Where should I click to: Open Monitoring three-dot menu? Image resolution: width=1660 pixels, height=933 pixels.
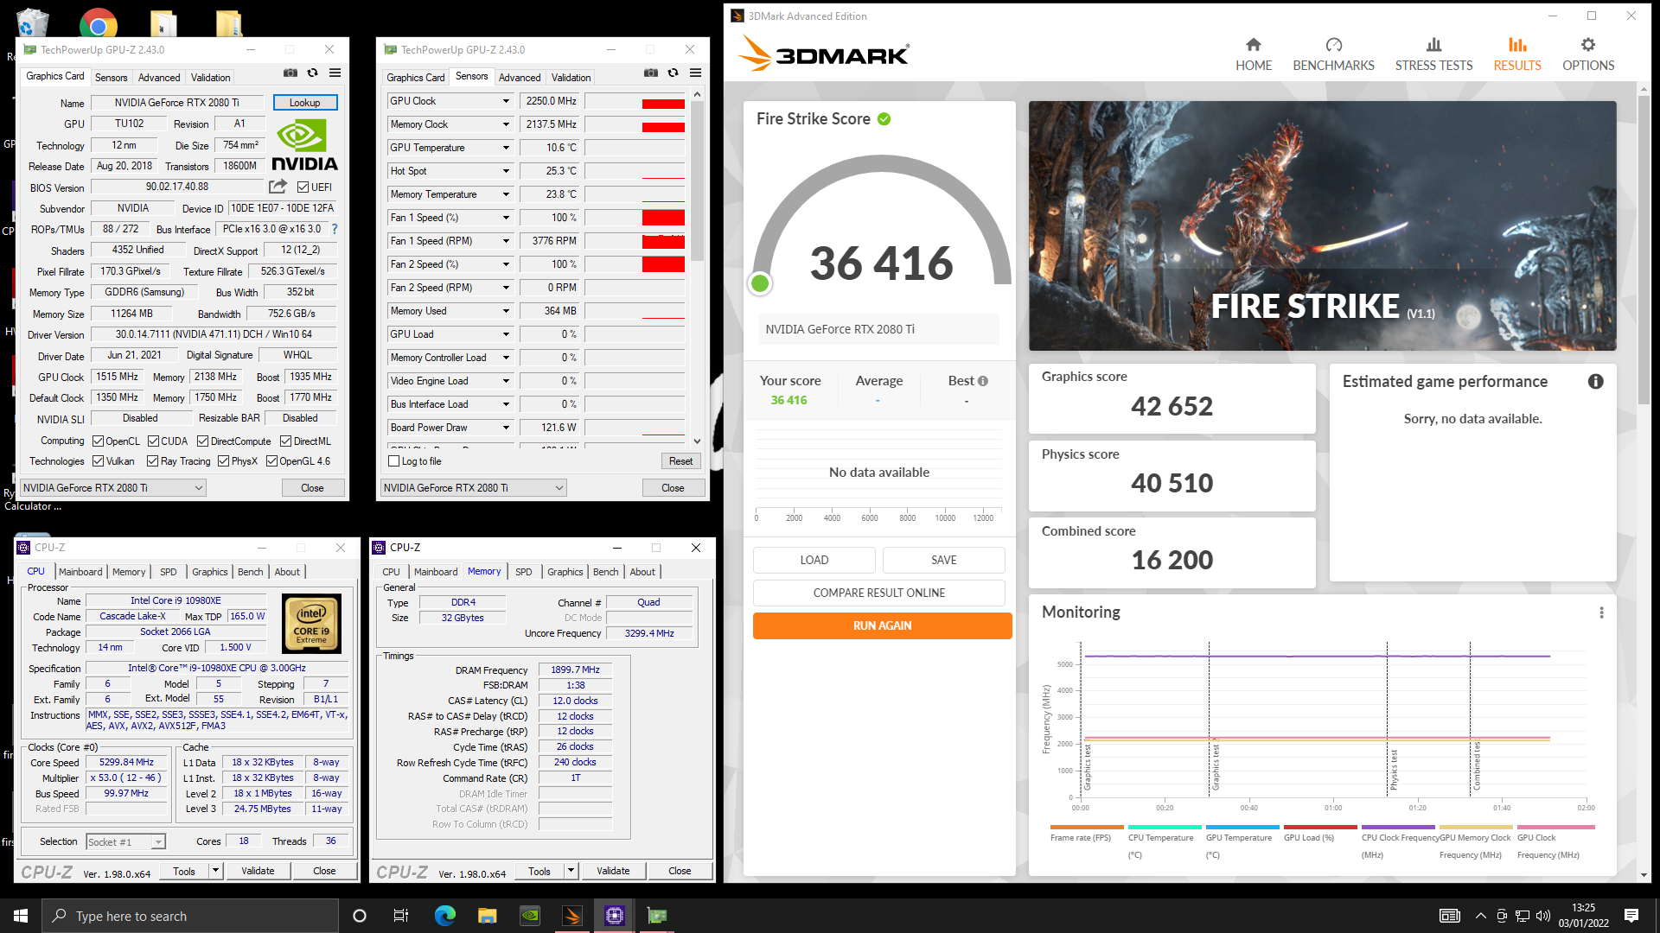pos(1601,612)
